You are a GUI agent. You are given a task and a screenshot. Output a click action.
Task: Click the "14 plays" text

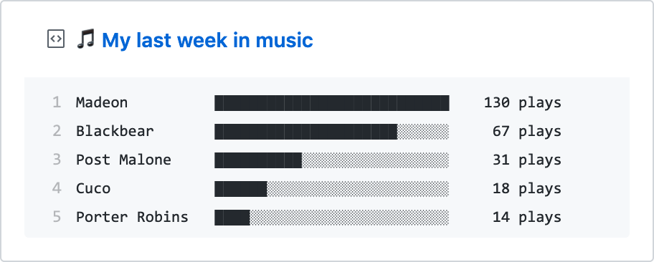coord(527,218)
